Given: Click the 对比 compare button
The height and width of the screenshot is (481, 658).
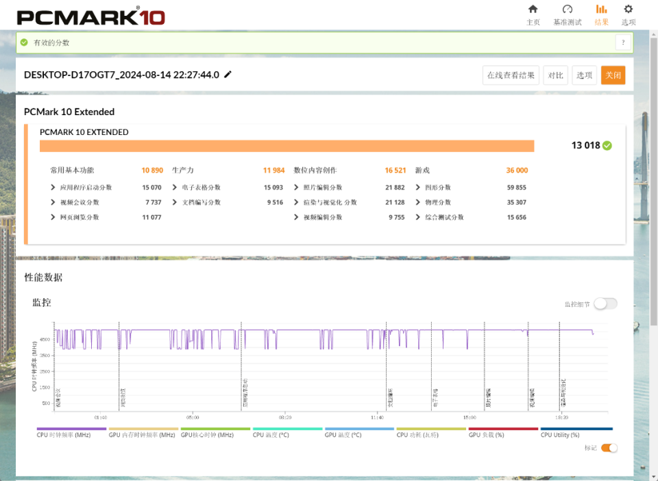Looking at the screenshot, I should click(x=556, y=75).
